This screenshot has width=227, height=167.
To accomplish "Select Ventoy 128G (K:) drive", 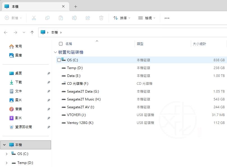I will [80, 123].
